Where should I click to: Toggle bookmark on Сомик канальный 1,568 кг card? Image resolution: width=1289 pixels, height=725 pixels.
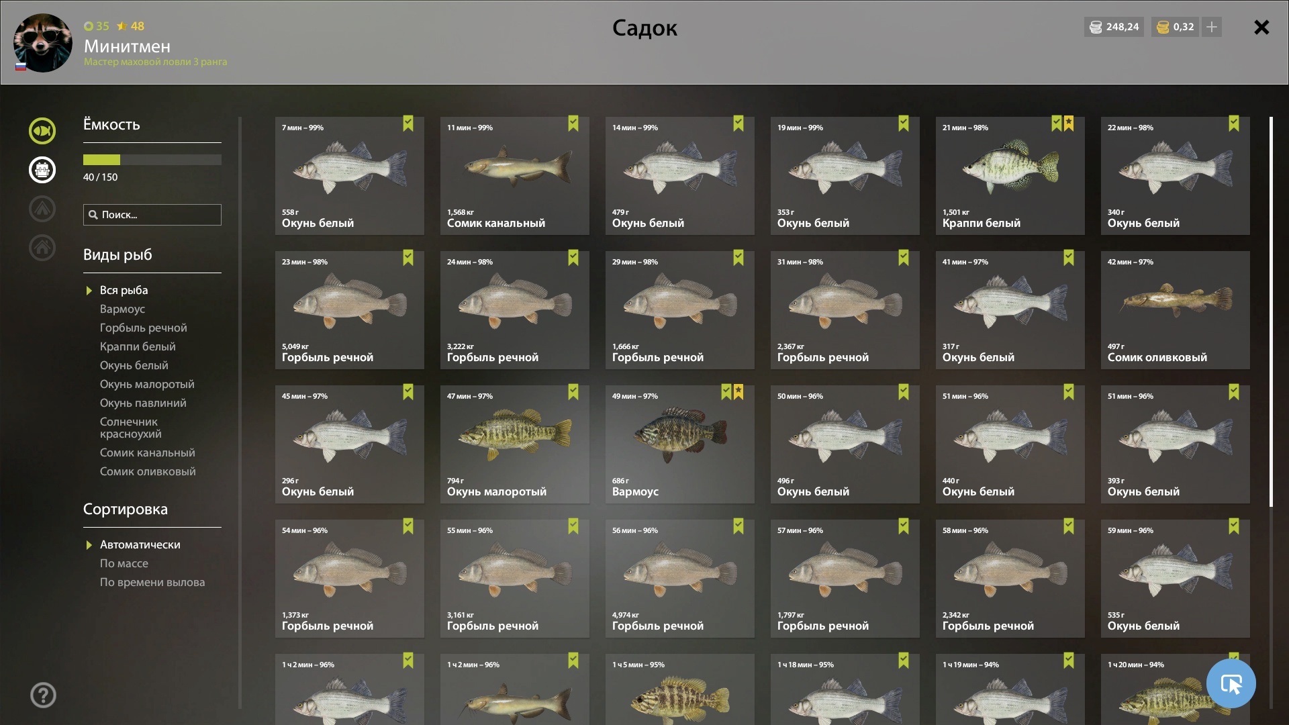click(573, 124)
